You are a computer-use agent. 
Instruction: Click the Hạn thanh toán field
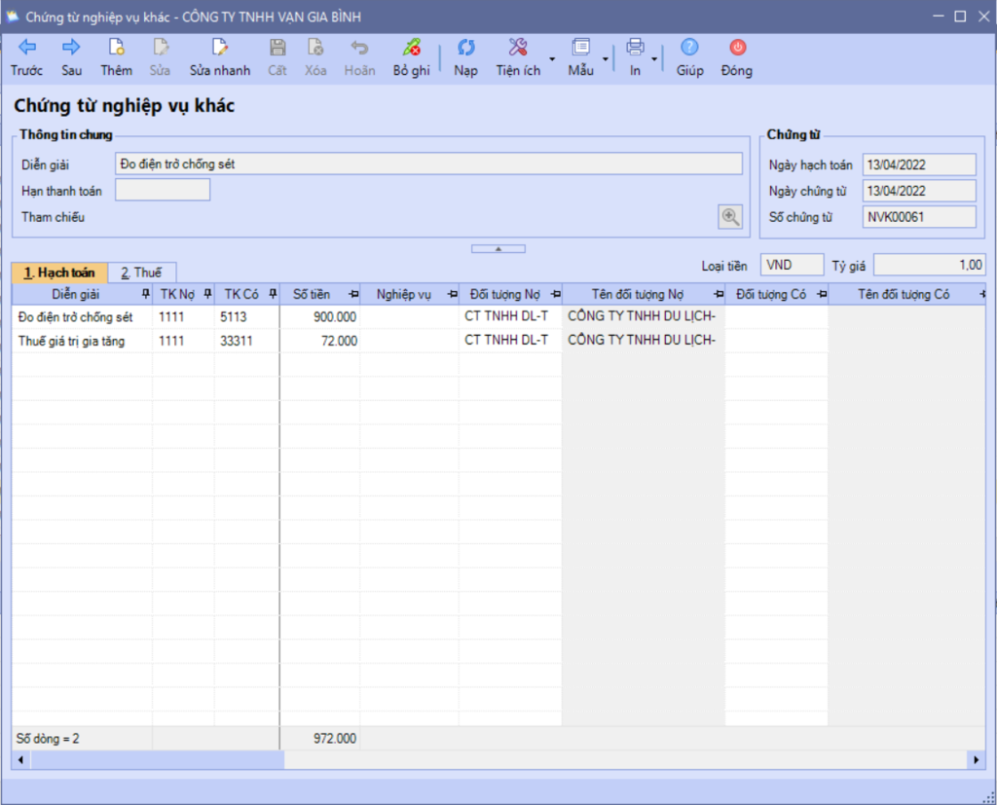tap(163, 190)
